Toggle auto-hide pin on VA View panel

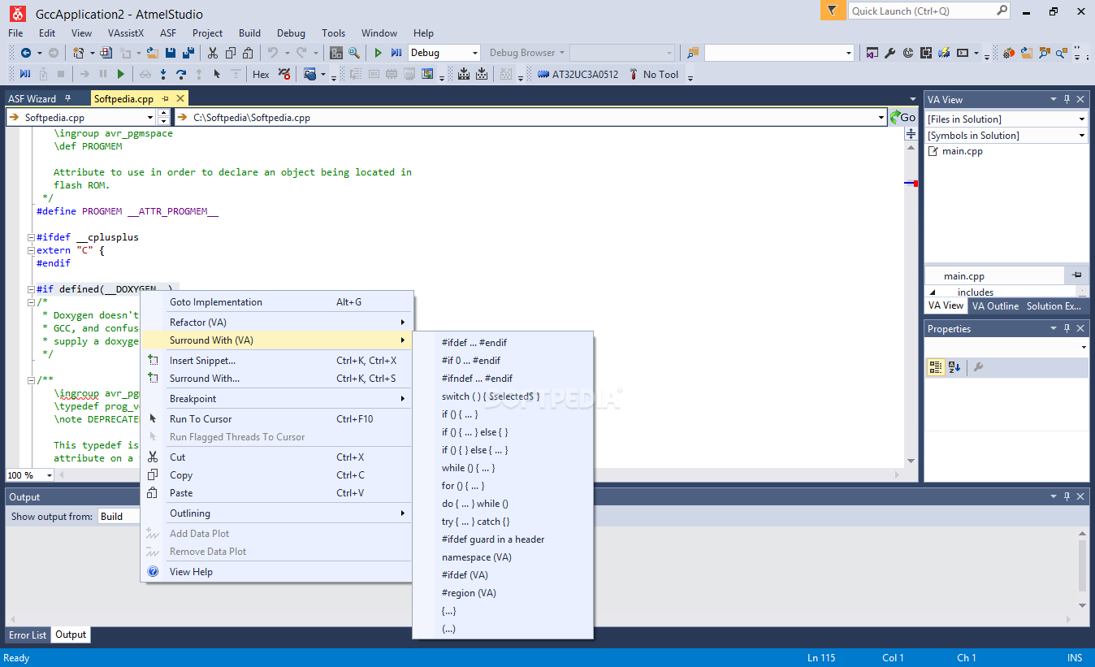click(x=1067, y=99)
